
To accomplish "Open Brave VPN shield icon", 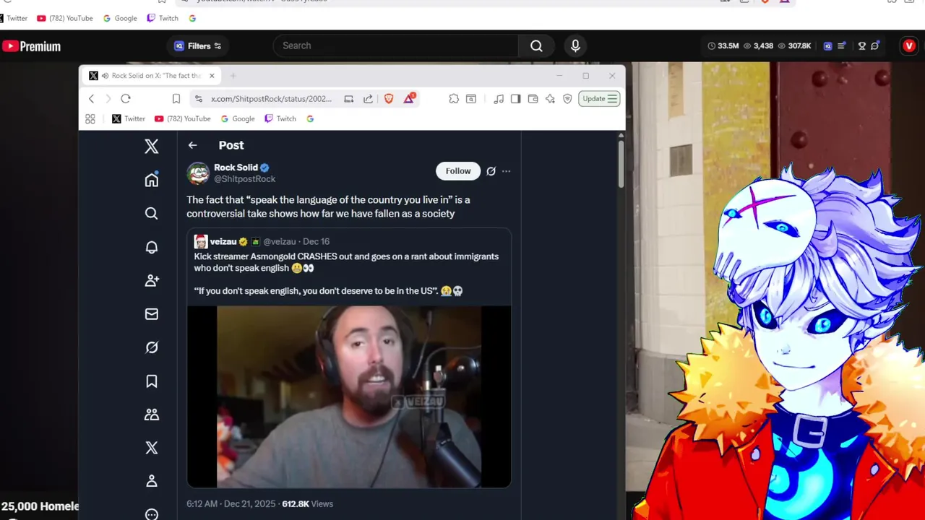I will coord(567,99).
